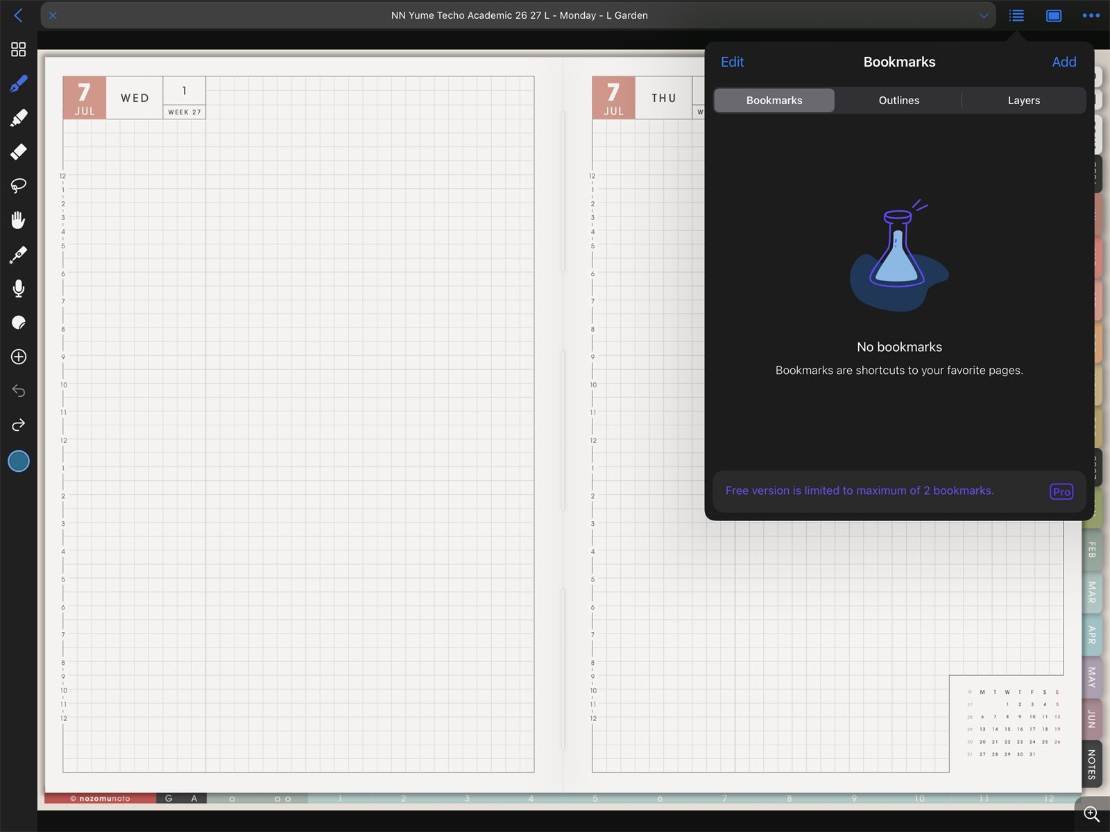Click the document title text in top bar
Image resolution: width=1110 pixels, height=832 pixels.
click(519, 15)
